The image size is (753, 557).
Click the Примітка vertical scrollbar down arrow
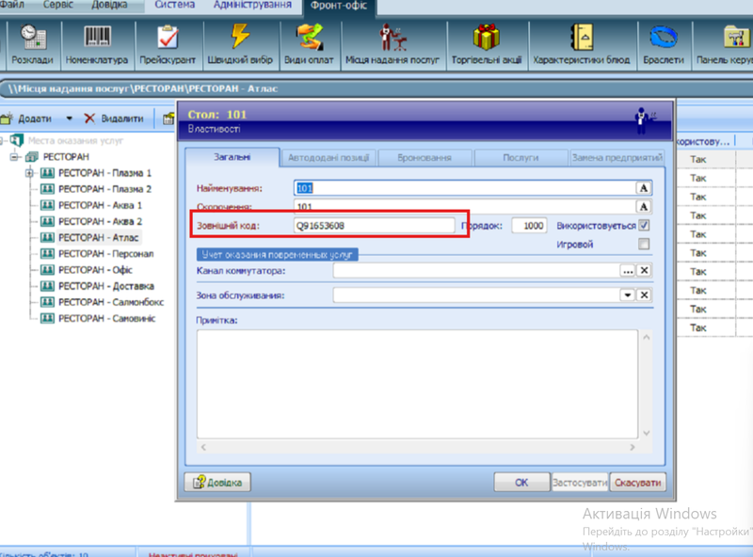coord(647,433)
